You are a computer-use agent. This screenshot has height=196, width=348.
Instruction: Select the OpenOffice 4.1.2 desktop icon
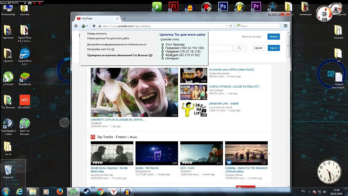click(x=25, y=57)
